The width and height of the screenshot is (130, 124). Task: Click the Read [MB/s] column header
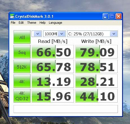[53, 41]
